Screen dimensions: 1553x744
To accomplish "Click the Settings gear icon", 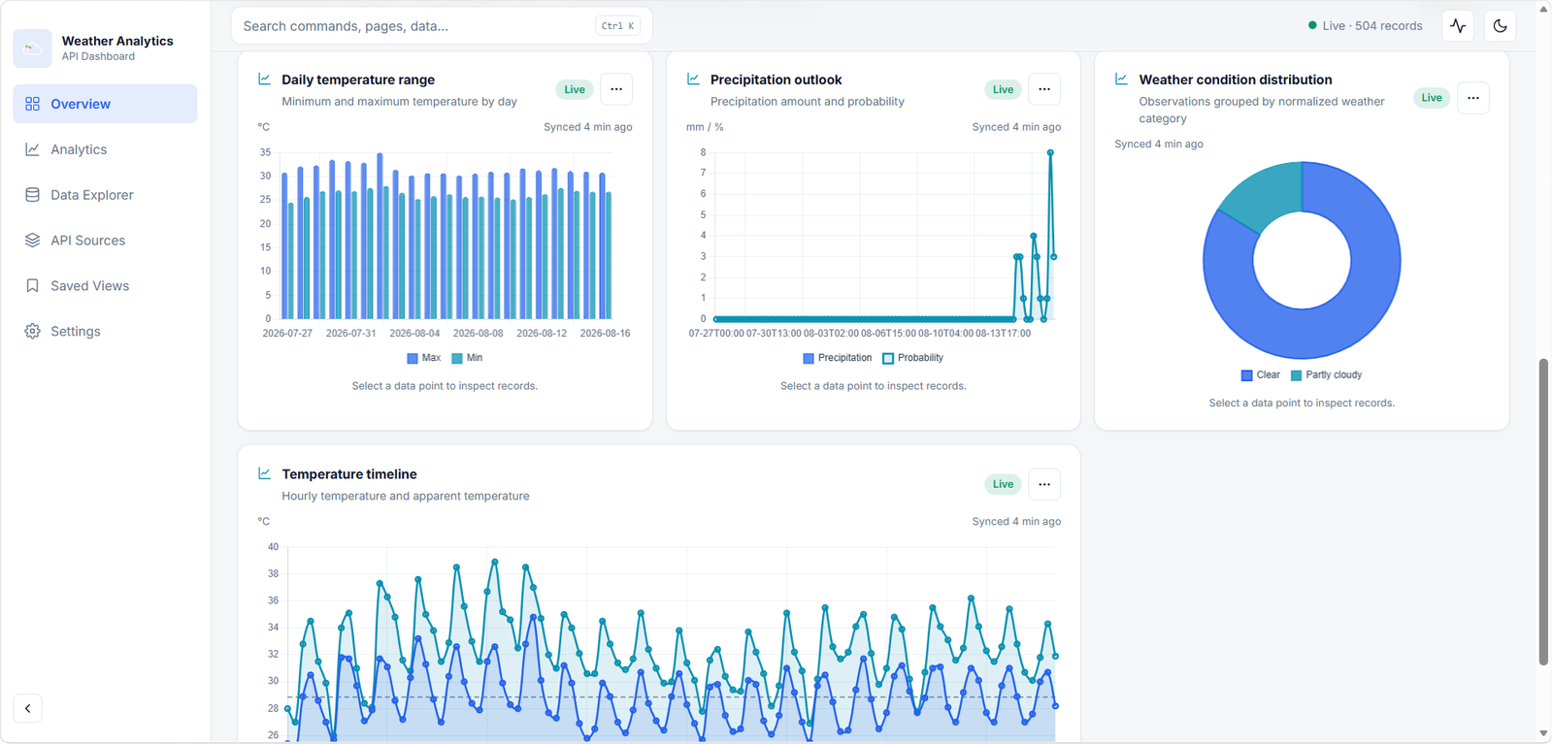I will [32, 332].
